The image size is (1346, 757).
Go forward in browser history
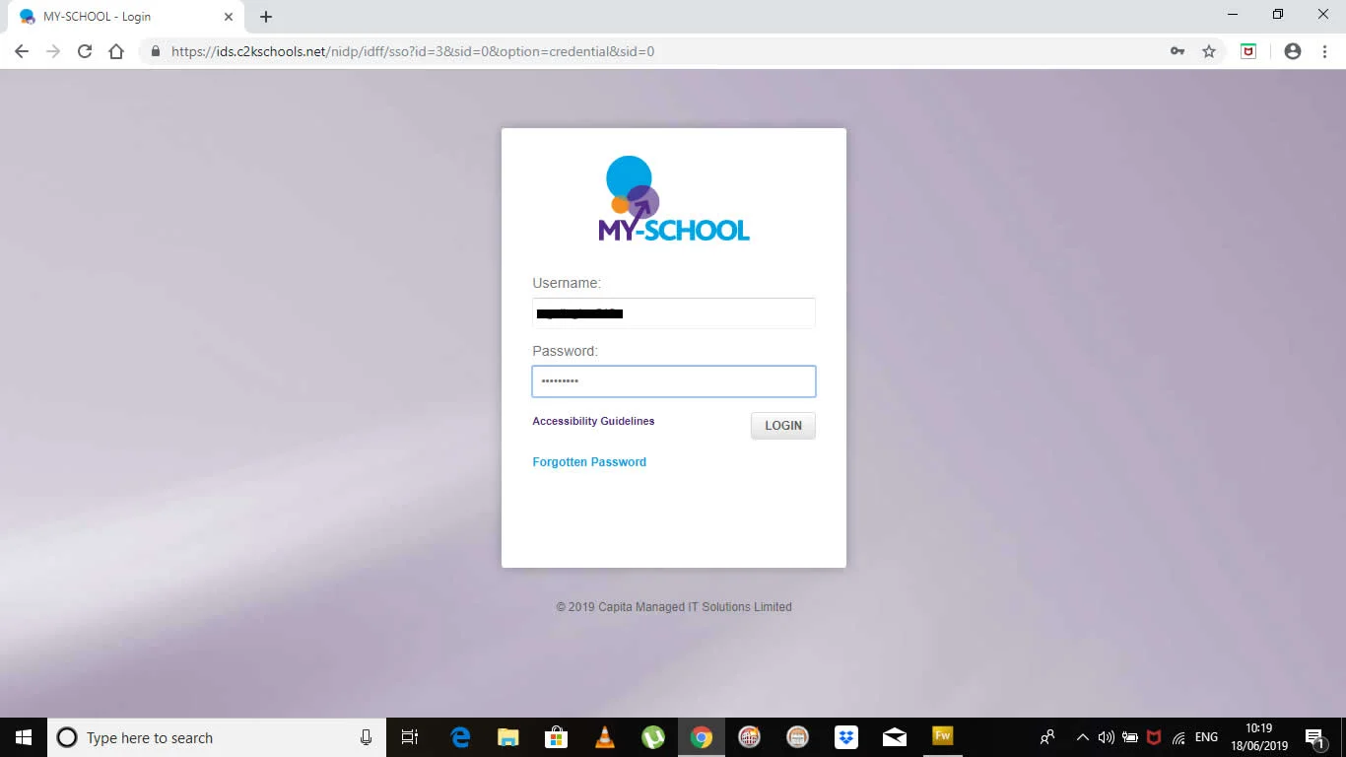coord(53,51)
